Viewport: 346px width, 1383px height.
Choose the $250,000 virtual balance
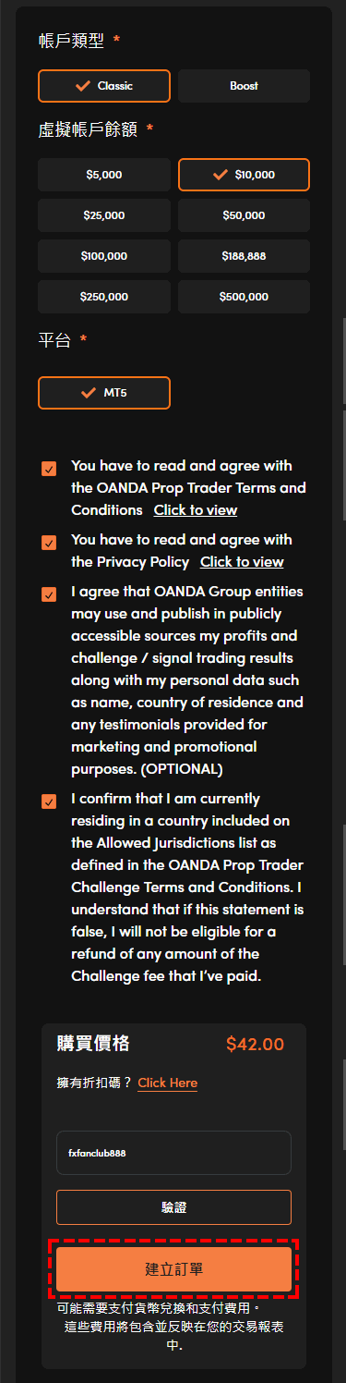tap(104, 297)
